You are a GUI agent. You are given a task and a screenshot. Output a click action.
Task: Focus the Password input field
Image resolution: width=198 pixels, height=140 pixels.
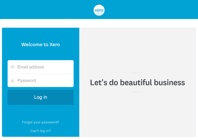pos(44,81)
